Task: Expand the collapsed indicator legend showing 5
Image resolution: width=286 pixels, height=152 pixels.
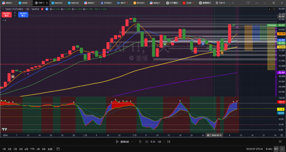Action: [4, 20]
